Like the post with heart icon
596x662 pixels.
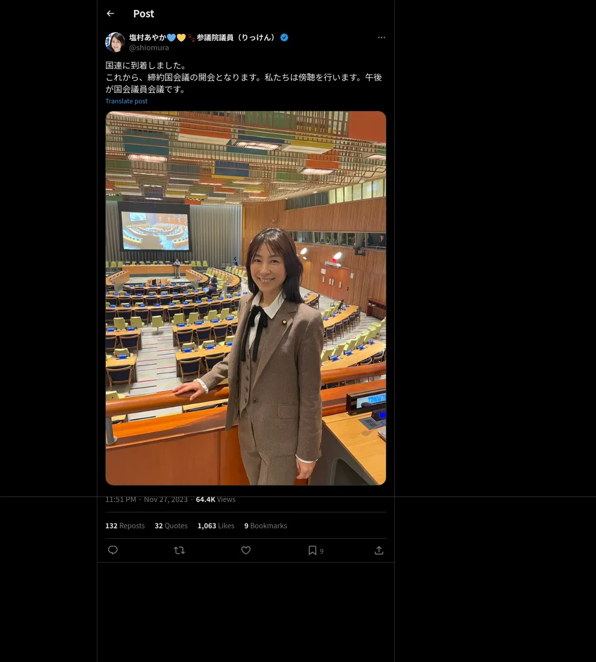tap(246, 550)
